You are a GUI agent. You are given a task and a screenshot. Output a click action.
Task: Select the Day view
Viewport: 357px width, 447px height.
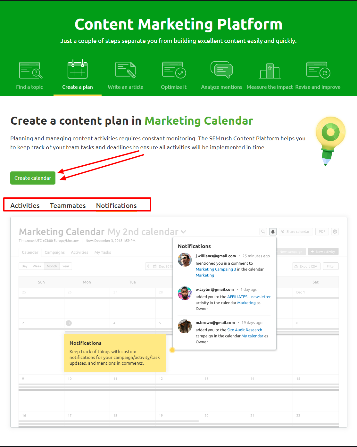[x=24, y=266]
